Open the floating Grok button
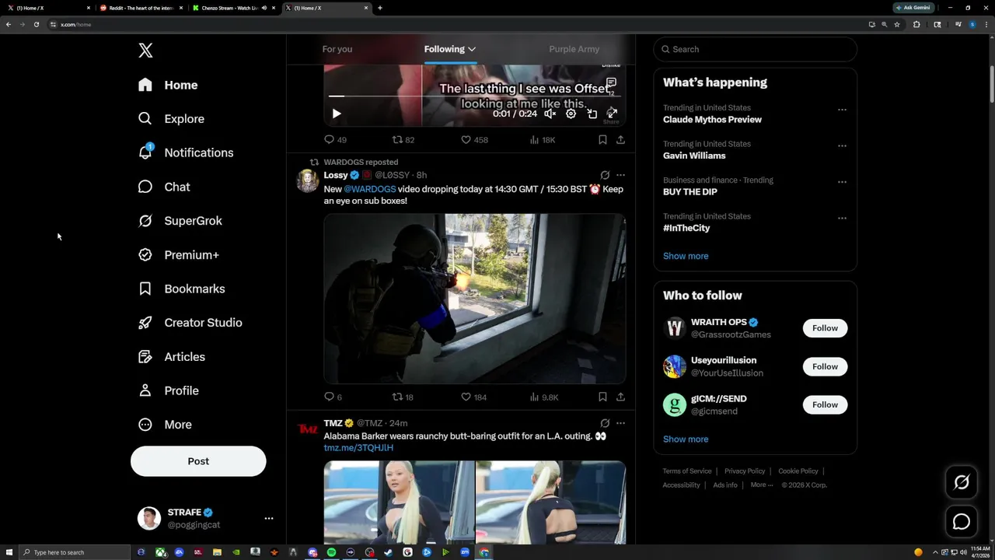This screenshot has width=995, height=560. pos(962,482)
